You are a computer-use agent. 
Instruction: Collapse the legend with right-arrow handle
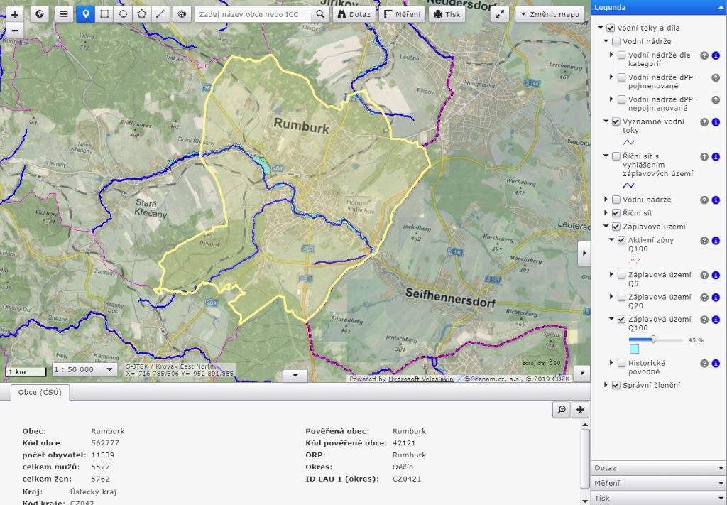[584, 253]
